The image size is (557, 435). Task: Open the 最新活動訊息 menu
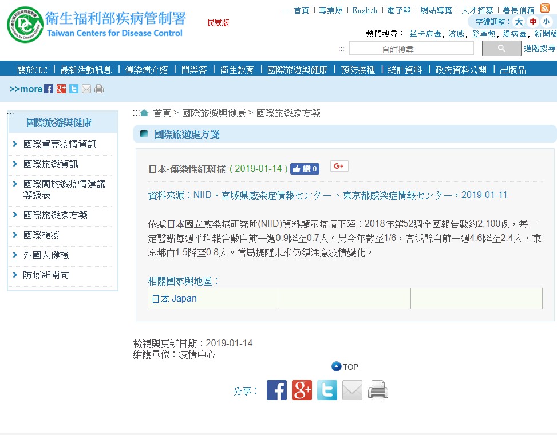tap(86, 70)
